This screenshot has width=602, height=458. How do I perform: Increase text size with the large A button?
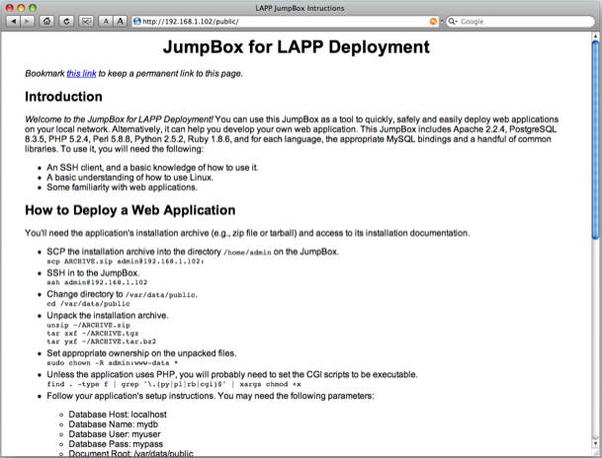tap(121, 21)
